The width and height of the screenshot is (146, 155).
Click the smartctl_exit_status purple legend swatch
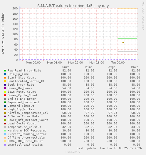(x=5, y=145)
